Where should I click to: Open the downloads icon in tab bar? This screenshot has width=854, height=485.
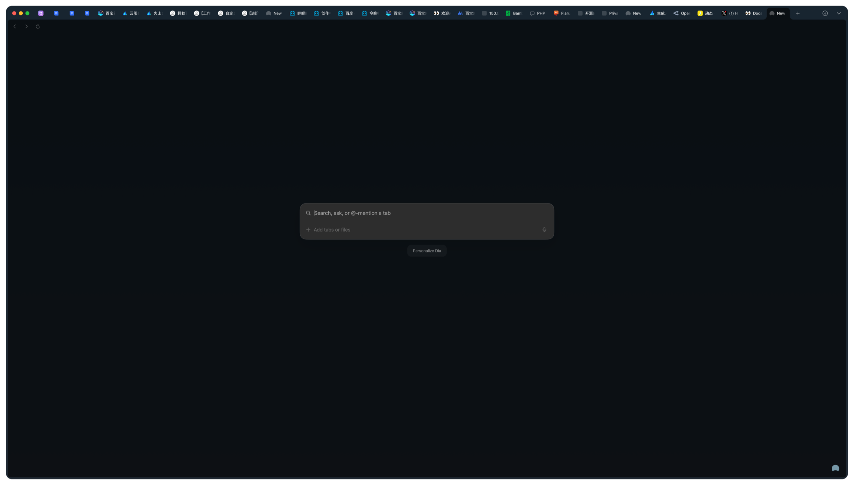click(825, 13)
